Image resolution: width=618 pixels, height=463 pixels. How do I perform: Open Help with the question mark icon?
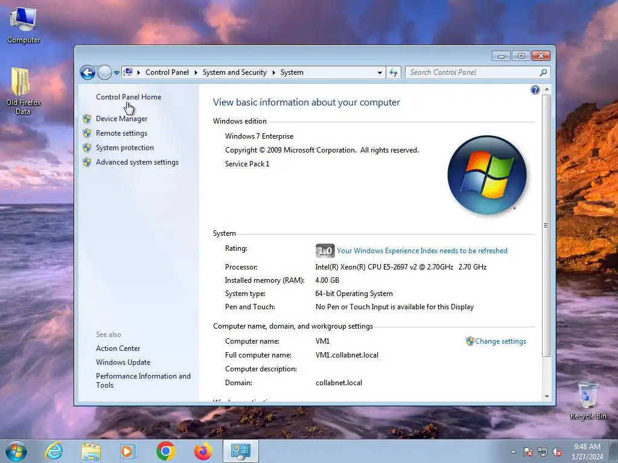pos(535,90)
